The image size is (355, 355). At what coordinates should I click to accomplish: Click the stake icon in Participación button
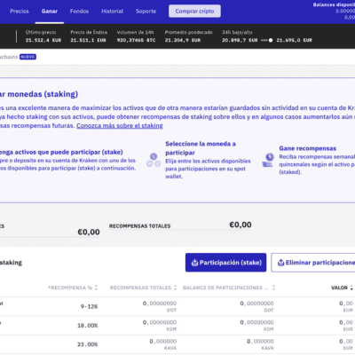(194, 263)
